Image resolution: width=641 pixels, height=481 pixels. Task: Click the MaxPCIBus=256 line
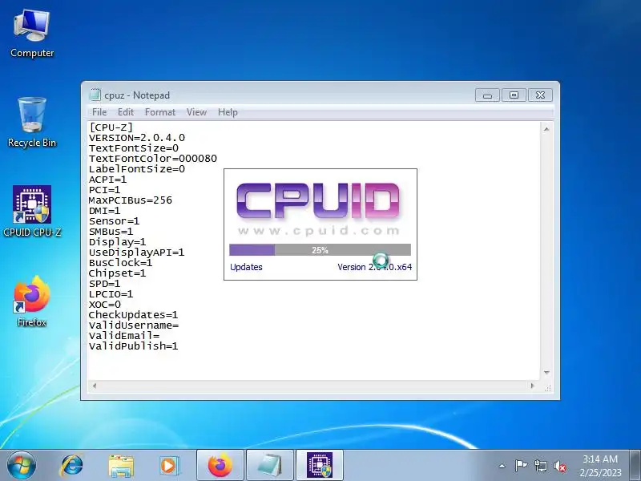(x=131, y=200)
